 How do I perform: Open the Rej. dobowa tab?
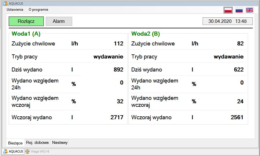click(37, 142)
